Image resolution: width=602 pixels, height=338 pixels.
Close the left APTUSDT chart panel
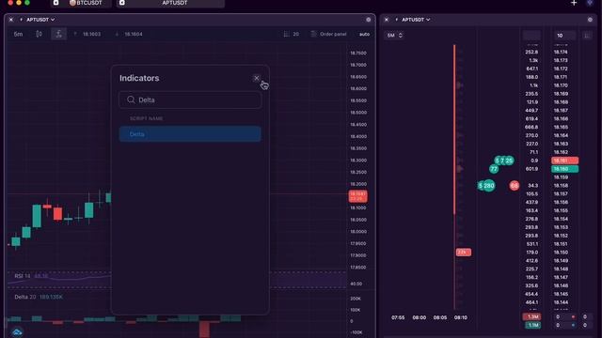point(11,20)
